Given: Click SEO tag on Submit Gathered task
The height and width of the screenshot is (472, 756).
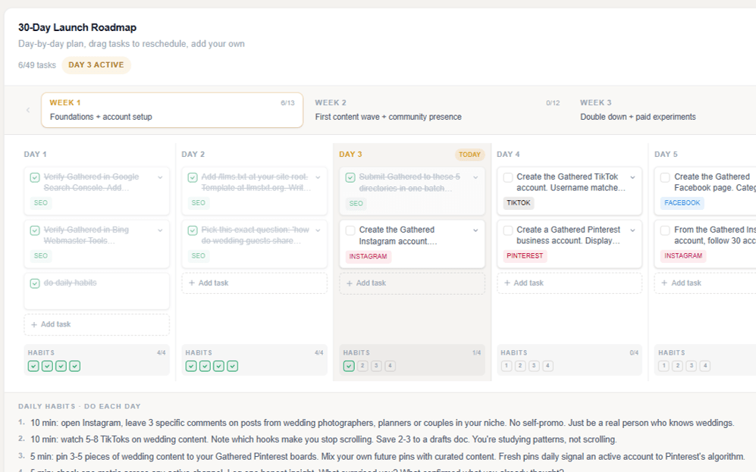Looking at the screenshot, I should point(356,203).
